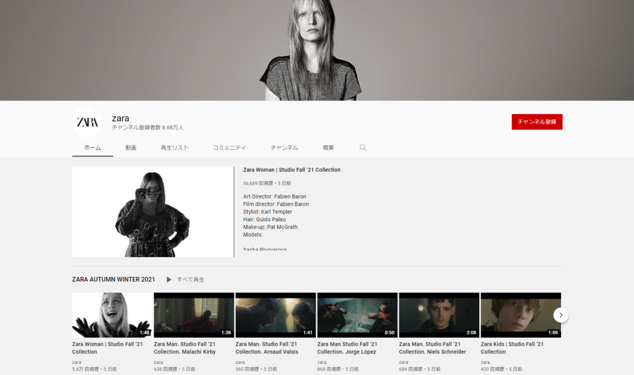Switch to the ホーム tab

(92, 148)
